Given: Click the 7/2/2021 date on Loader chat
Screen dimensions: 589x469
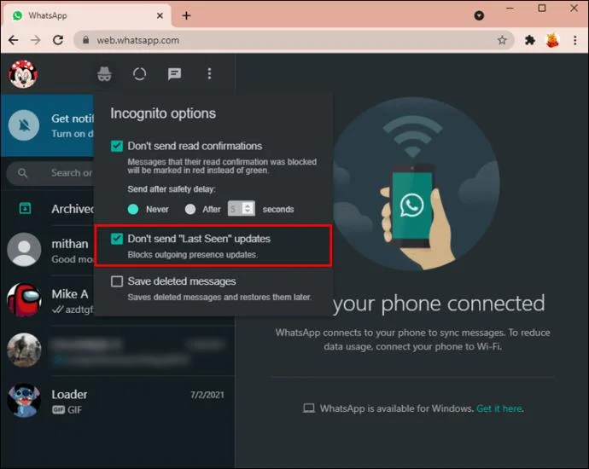Looking at the screenshot, I should click(x=207, y=395).
